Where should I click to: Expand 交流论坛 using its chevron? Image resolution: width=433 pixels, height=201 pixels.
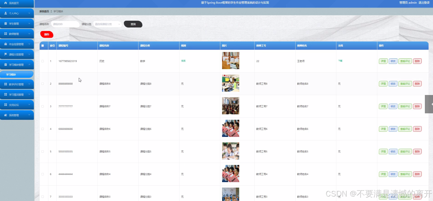[x=29, y=104]
